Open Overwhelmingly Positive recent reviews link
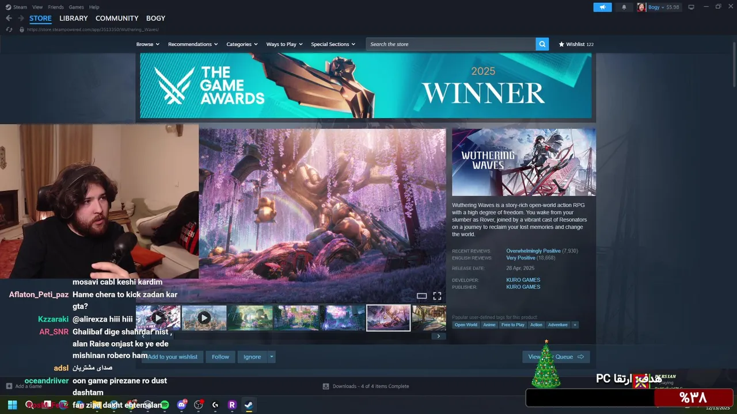The height and width of the screenshot is (414, 737). (x=533, y=251)
